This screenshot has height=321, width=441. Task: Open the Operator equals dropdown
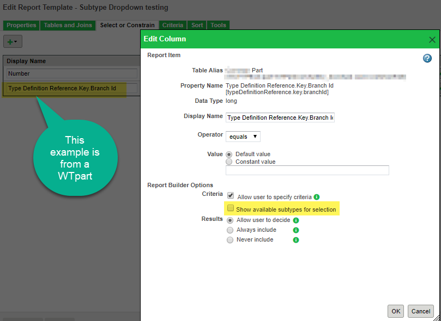[x=243, y=136]
